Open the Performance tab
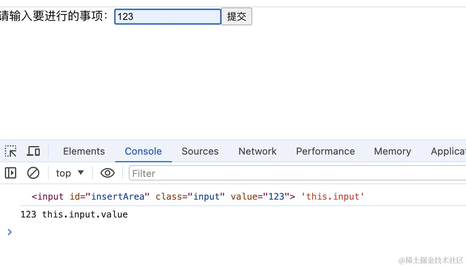Image resolution: width=466 pixels, height=267 pixels. (325, 151)
